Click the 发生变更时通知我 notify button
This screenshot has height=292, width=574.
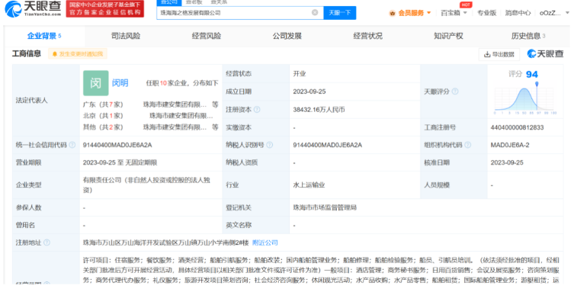(78, 54)
